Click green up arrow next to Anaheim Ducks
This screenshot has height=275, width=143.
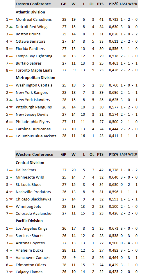point(11,250)
